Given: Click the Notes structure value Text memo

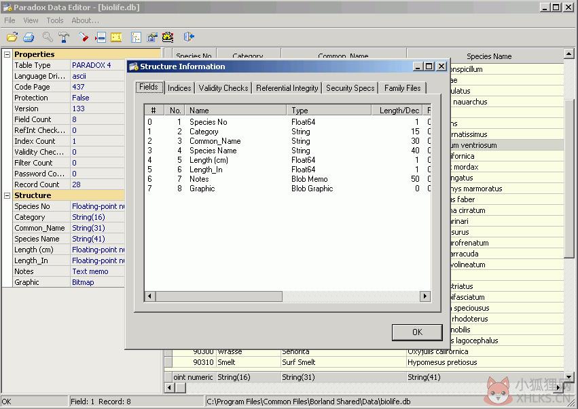Looking at the screenshot, I should point(90,271).
